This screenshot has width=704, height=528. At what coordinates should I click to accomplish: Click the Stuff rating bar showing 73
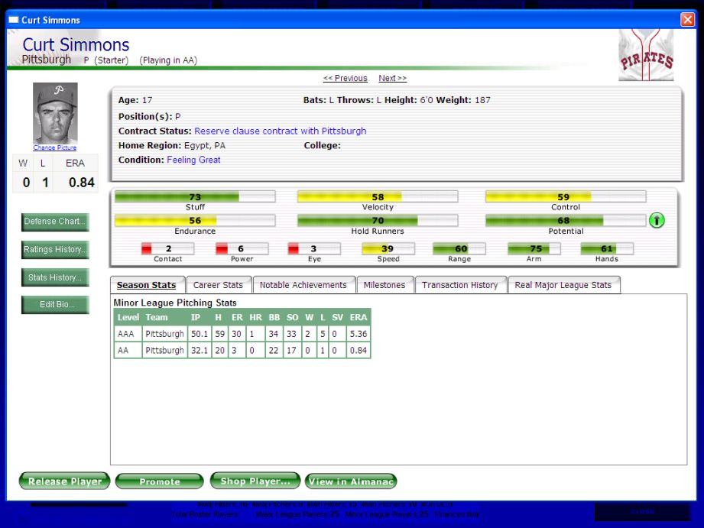(195, 196)
